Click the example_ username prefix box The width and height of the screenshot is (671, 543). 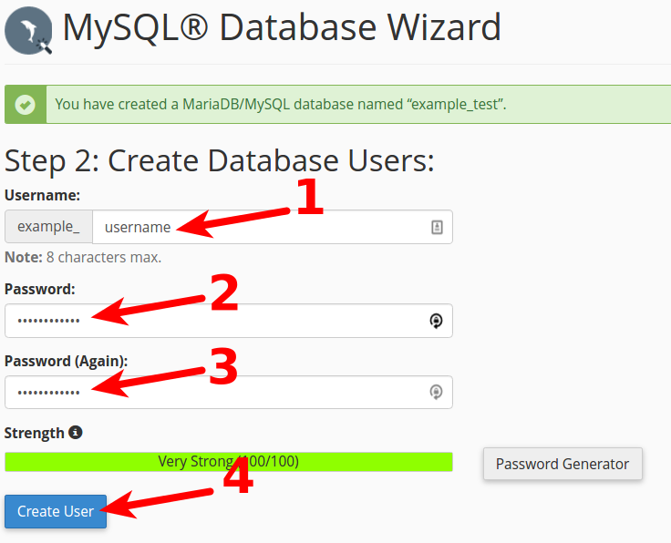(x=48, y=228)
